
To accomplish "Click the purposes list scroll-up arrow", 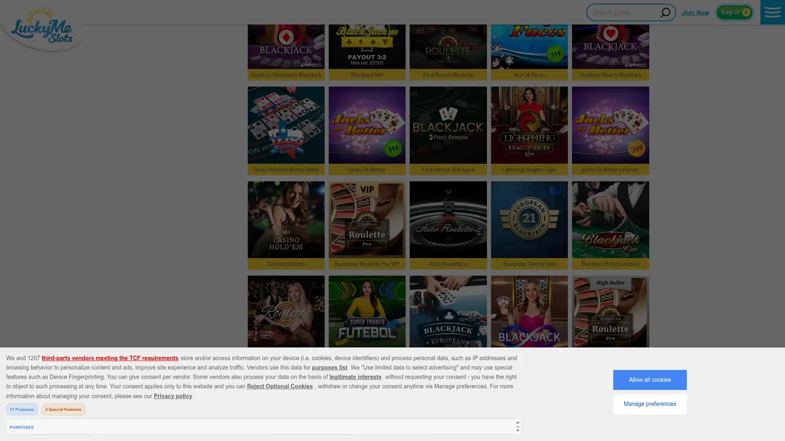I will (517, 423).
